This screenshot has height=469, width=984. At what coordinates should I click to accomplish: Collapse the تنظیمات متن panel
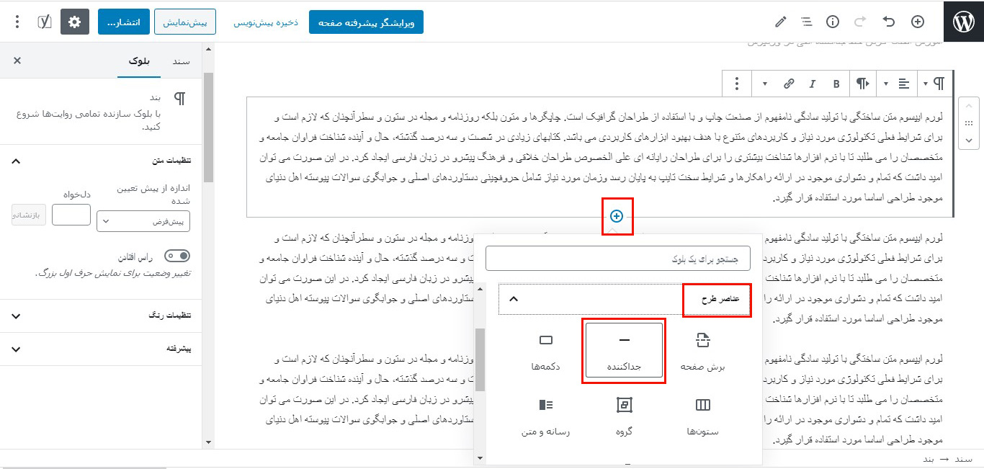click(101, 161)
